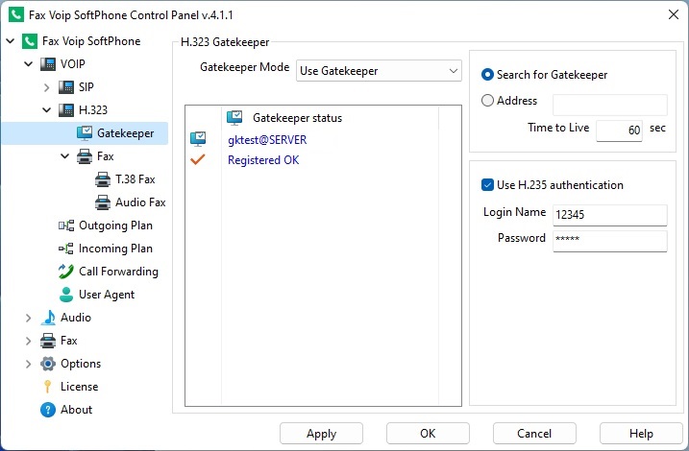Open the Incoming Plan page

115,249
